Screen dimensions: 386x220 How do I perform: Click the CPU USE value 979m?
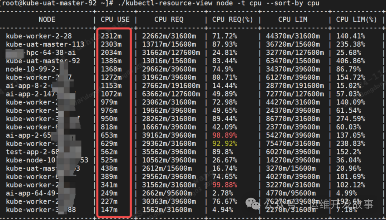click(109, 102)
